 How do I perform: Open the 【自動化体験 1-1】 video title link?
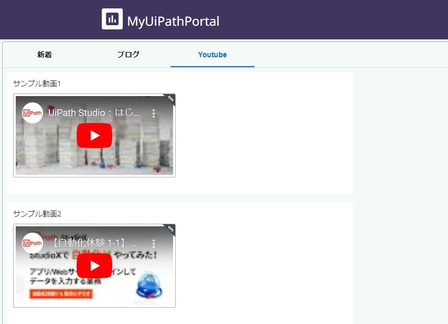(x=94, y=242)
